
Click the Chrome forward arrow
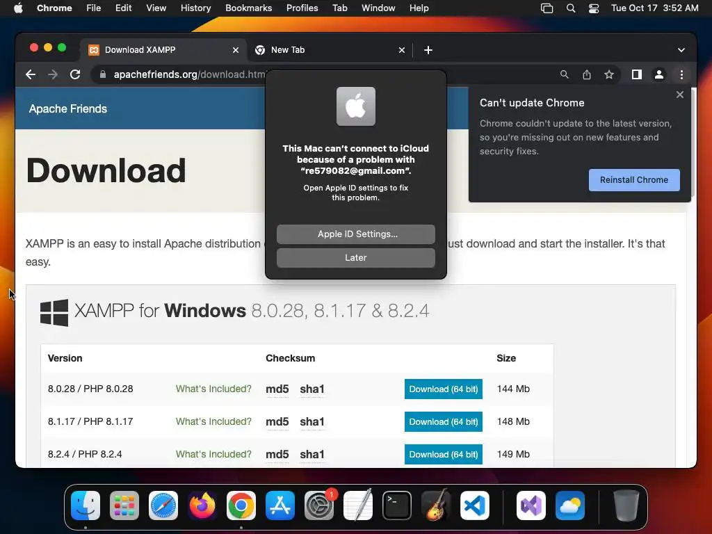[x=53, y=74]
